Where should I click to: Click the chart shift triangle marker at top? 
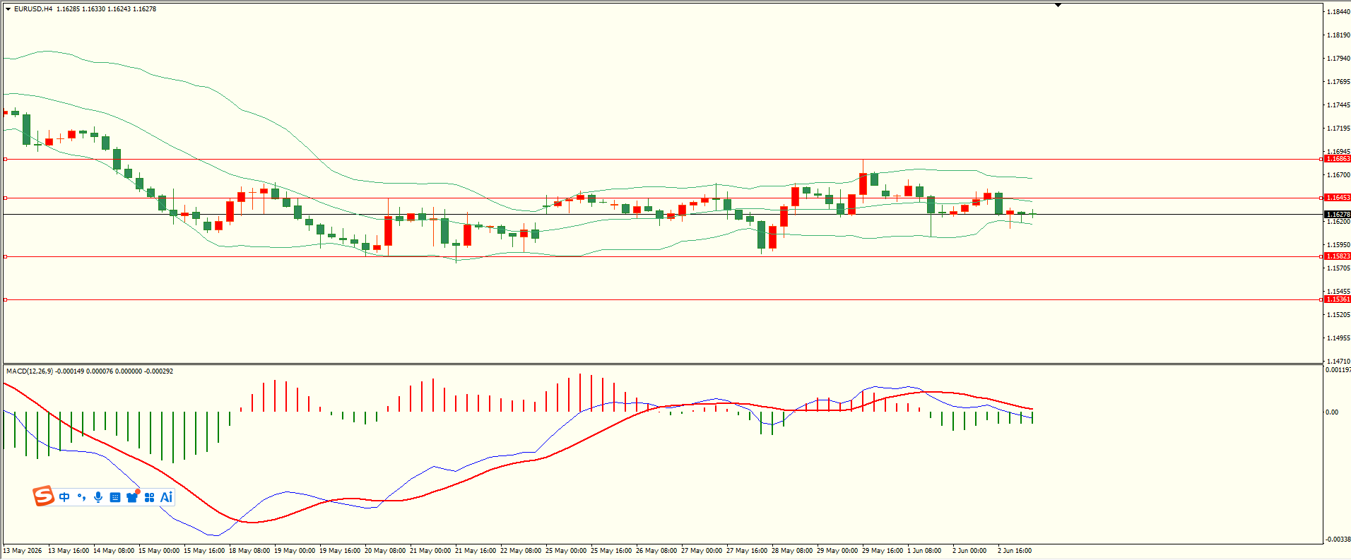[1058, 5]
